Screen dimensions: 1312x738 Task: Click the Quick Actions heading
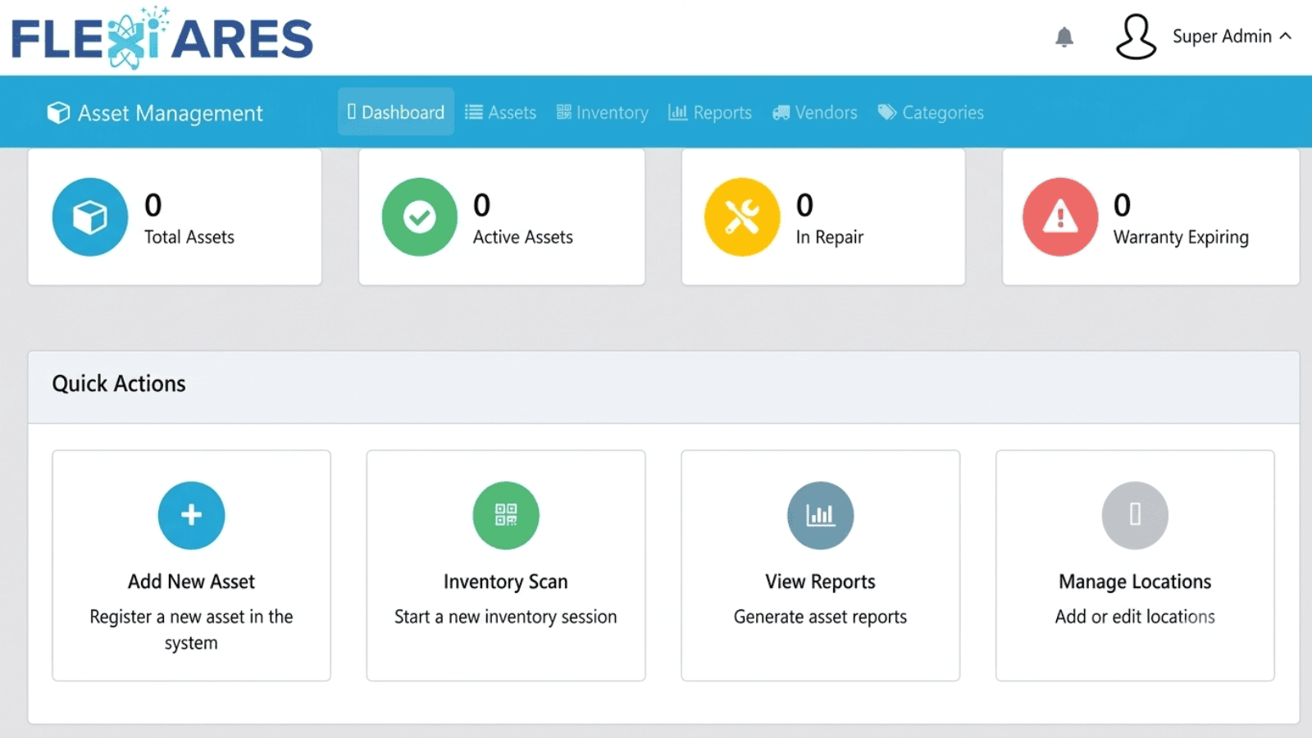pyautogui.click(x=119, y=384)
